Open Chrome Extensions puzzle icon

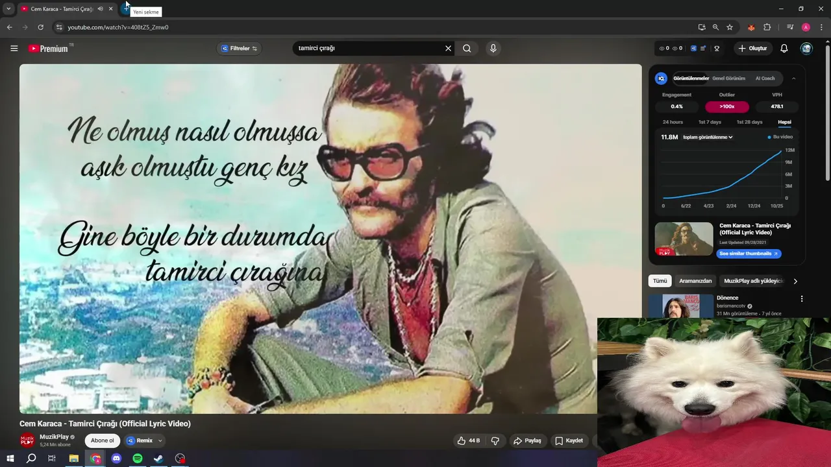pos(767,27)
